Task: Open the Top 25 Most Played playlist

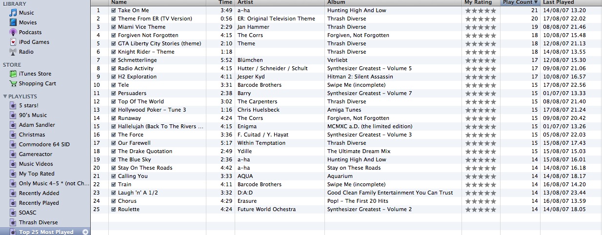Action: pos(45,232)
